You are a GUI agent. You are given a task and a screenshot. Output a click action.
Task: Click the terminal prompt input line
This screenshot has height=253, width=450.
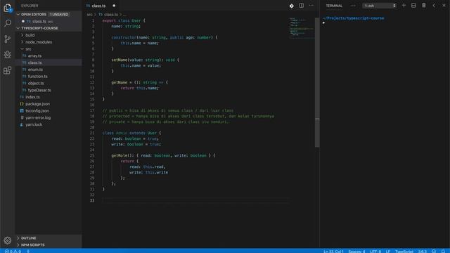pyautogui.click(x=385, y=22)
